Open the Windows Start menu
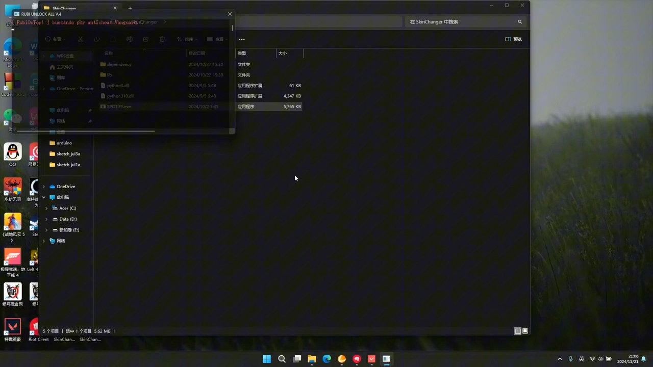This screenshot has width=653, height=367. coord(267,359)
